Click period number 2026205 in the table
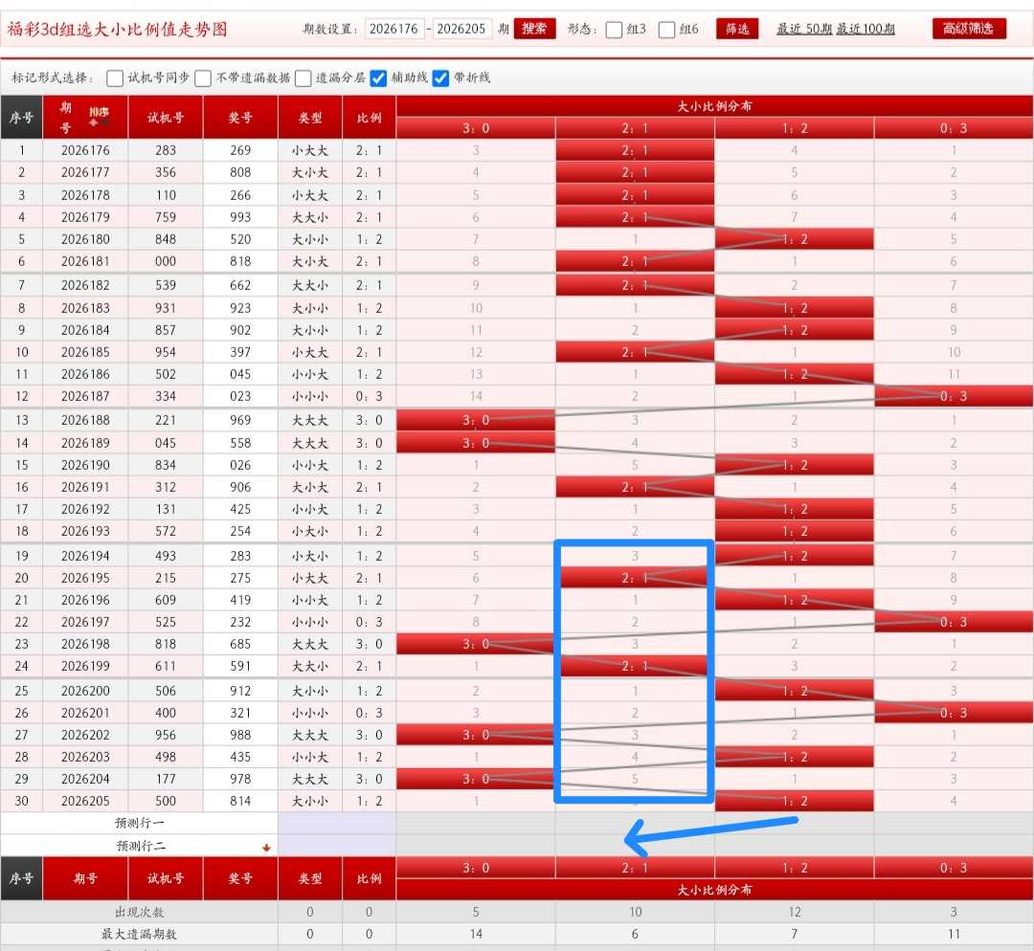Image resolution: width=1034 pixels, height=951 pixels. 85,801
